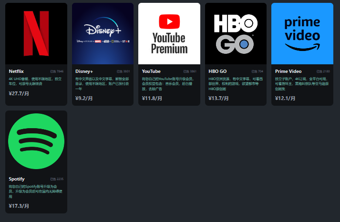Select the ¥27.7/月 Netflix price
Screen dimensions: 340x222
19,93
